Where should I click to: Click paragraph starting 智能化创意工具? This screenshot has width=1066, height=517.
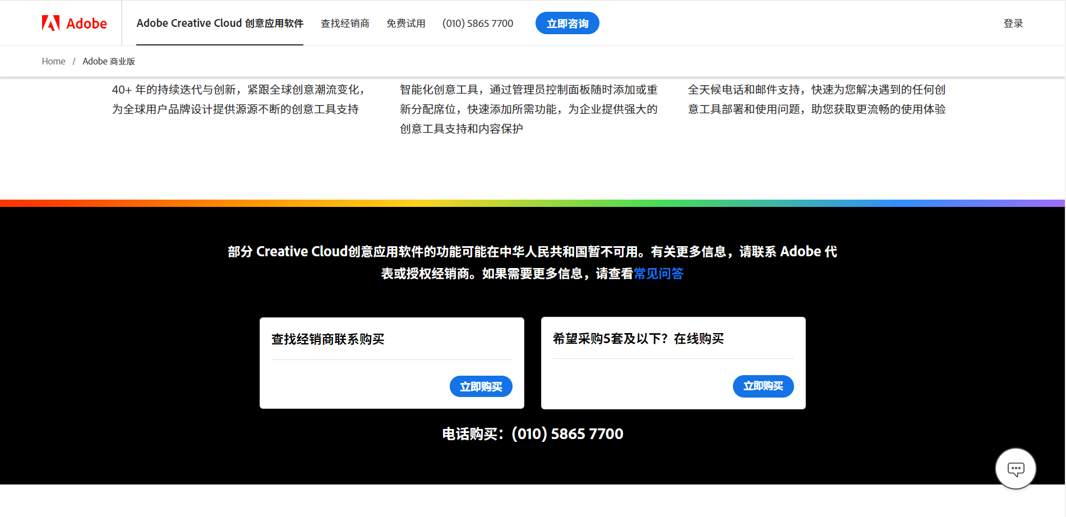pos(529,109)
